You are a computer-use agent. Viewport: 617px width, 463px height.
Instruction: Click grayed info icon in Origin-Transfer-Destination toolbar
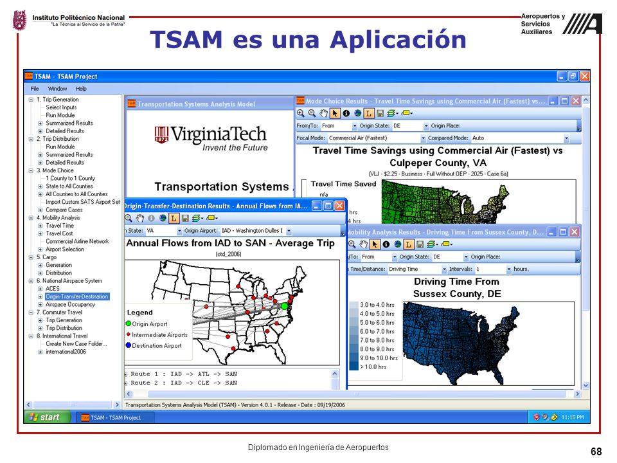click(151, 218)
